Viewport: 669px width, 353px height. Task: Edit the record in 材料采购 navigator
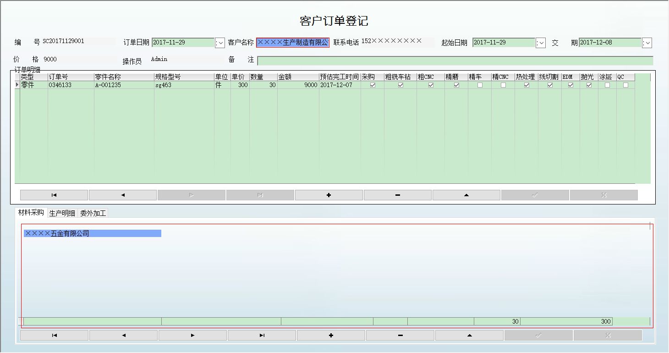pos(470,336)
